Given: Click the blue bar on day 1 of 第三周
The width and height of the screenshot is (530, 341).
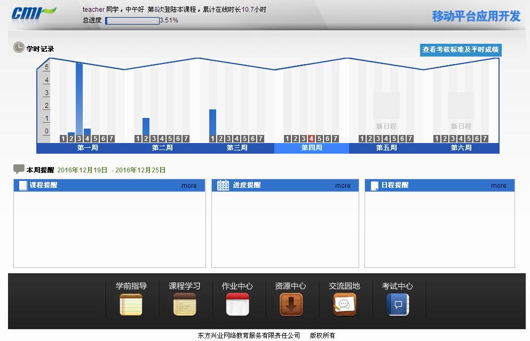Looking at the screenshot, I should point(212,122).
